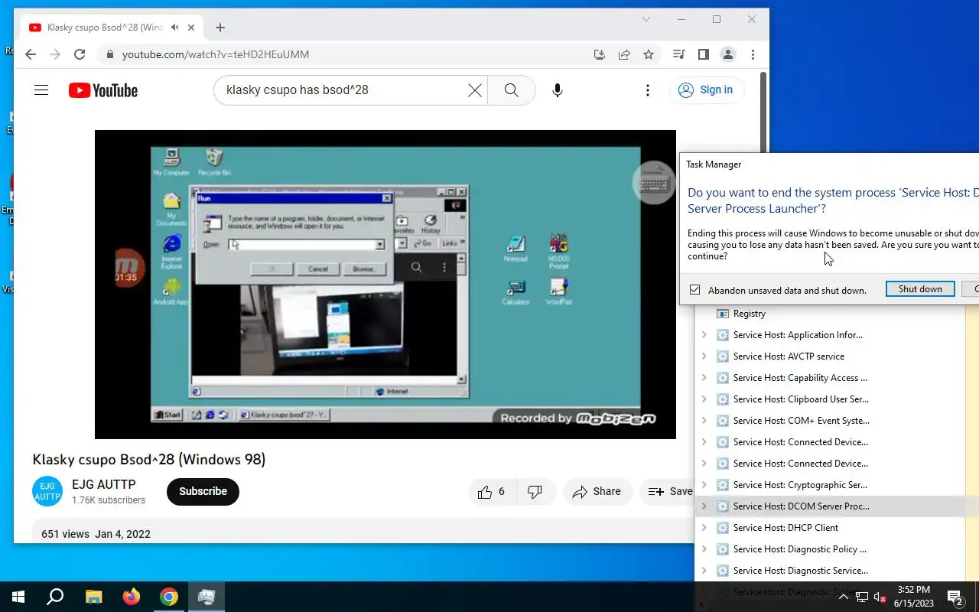Click the video player to pause
Image resolution: width=979 pixels, height=612 pixels.
[x=385, y=285]
